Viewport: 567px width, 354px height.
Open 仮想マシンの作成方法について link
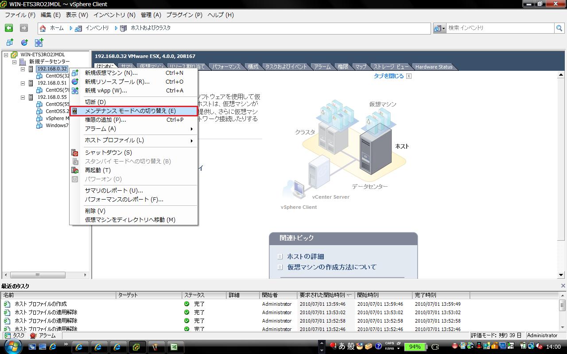point(332,267)
